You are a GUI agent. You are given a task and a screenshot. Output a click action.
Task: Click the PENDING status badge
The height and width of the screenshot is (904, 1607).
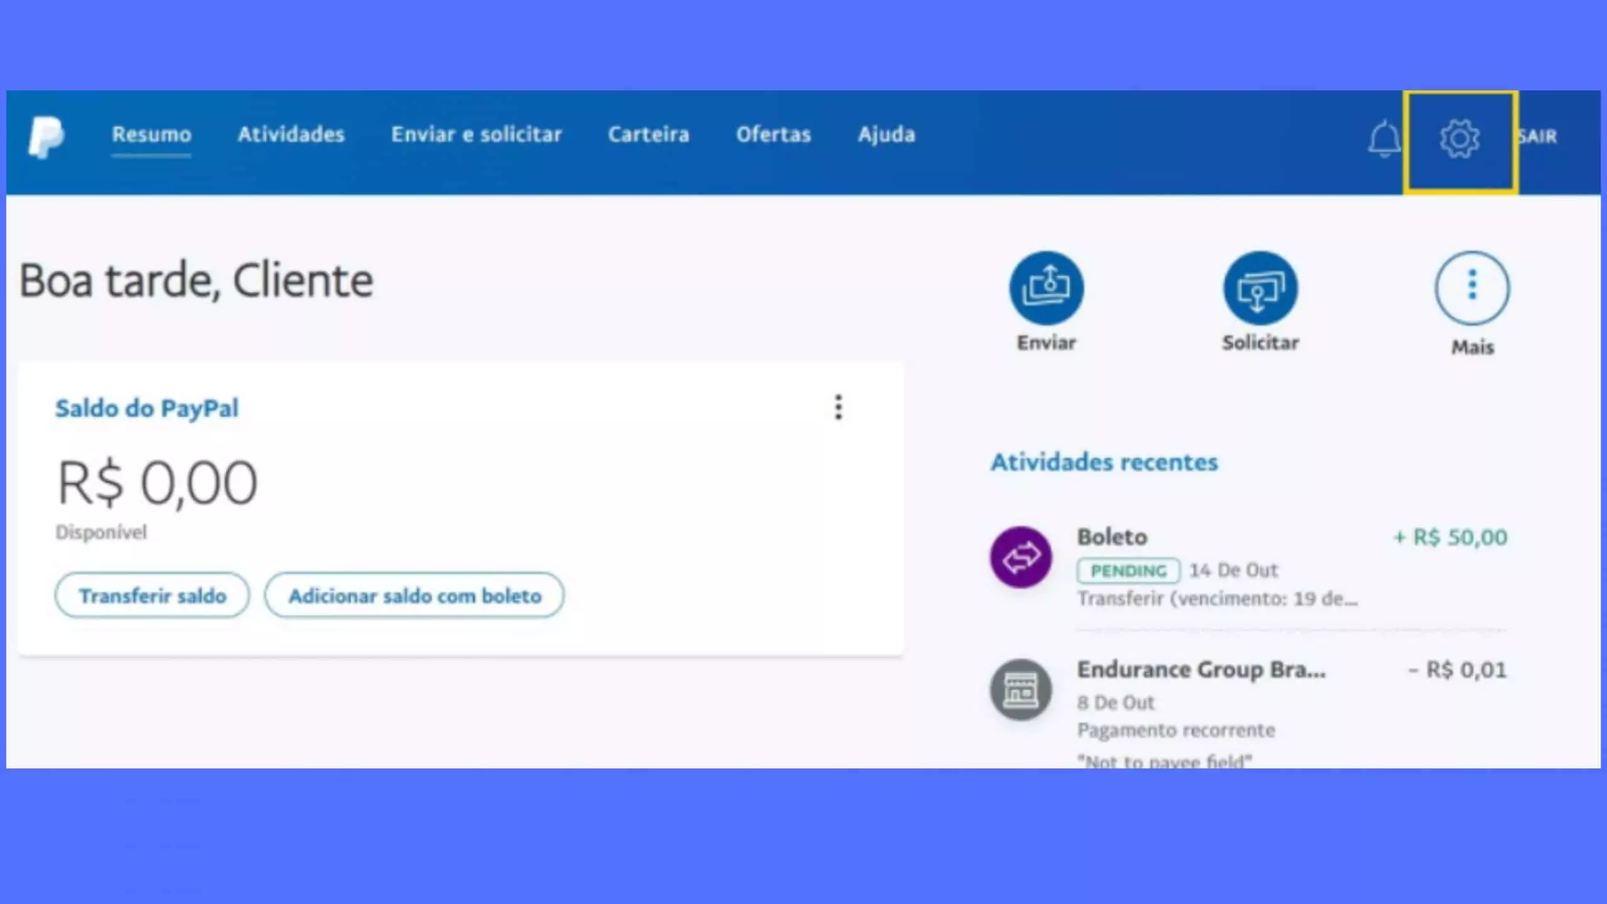pyautogui.click(x=1128, y=571)
